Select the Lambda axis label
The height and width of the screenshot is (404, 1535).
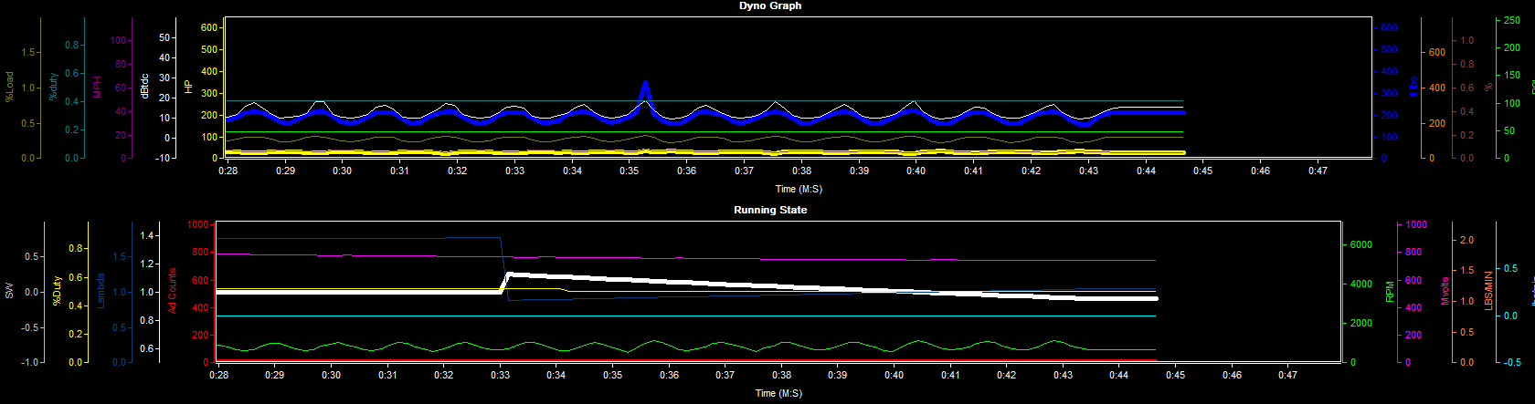(101, 289)
